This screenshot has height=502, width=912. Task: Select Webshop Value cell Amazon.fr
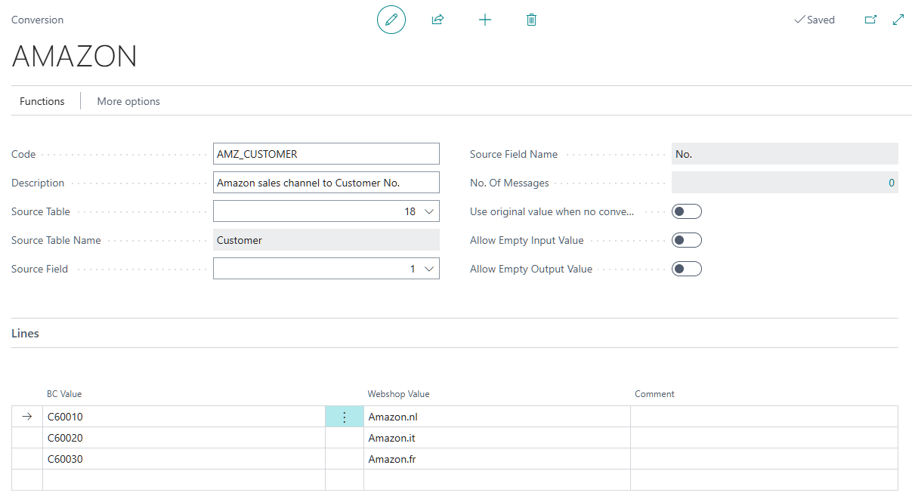pyautogui.click(x=497, y=459)
